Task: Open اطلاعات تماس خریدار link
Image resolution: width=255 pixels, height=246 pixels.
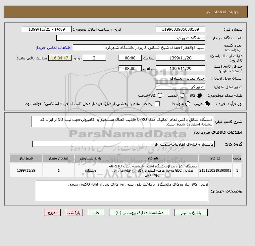Action: [54, 48]
